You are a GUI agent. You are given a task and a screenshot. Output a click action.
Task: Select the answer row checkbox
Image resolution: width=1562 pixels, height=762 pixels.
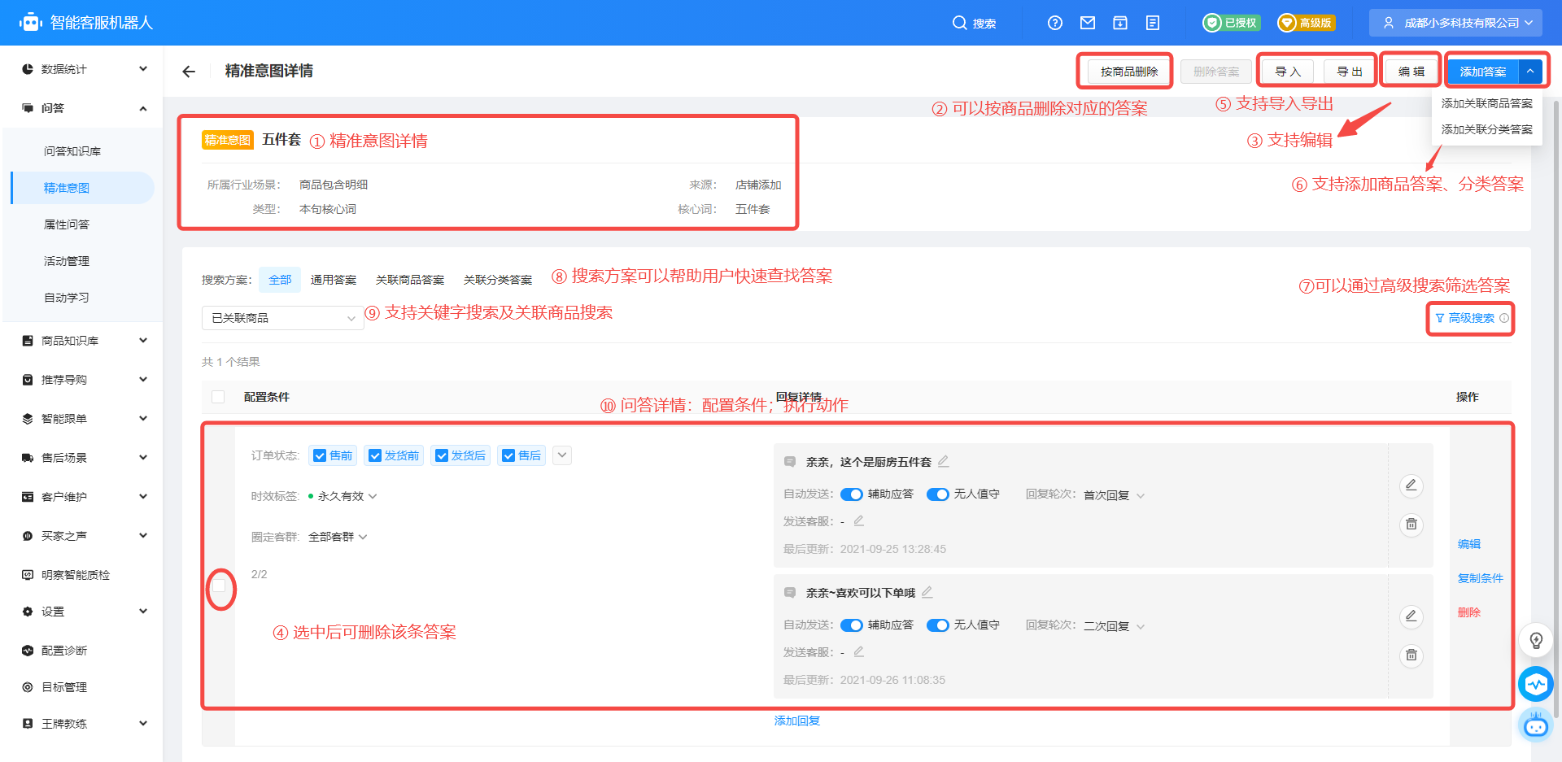(219, 586)
